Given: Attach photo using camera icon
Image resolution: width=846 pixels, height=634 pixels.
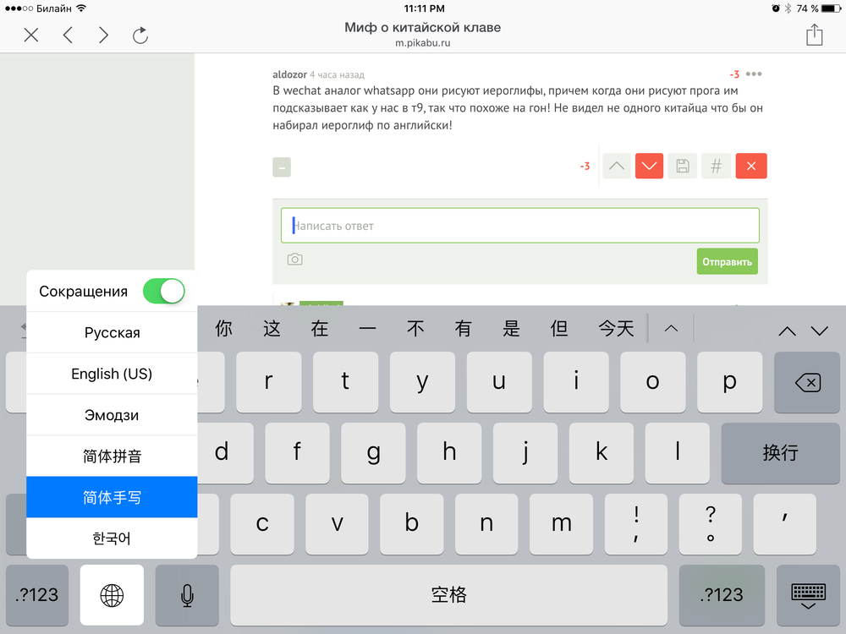Looking at the screenshot, I should coord(294,260).
